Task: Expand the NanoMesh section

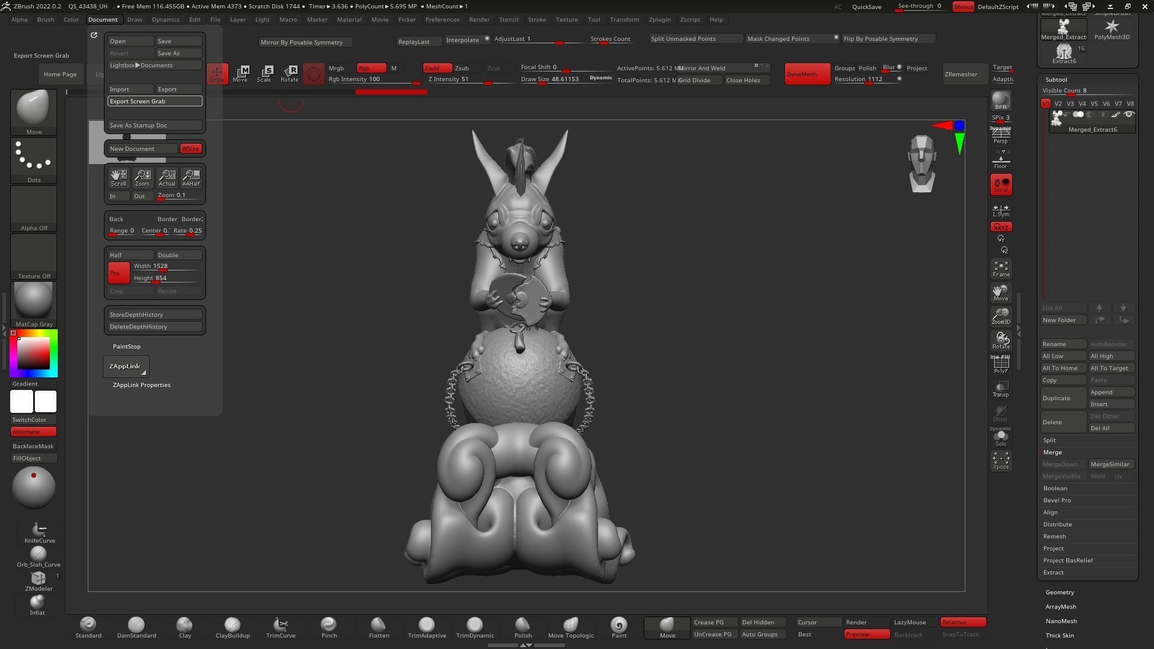Action: point(1061,621)
